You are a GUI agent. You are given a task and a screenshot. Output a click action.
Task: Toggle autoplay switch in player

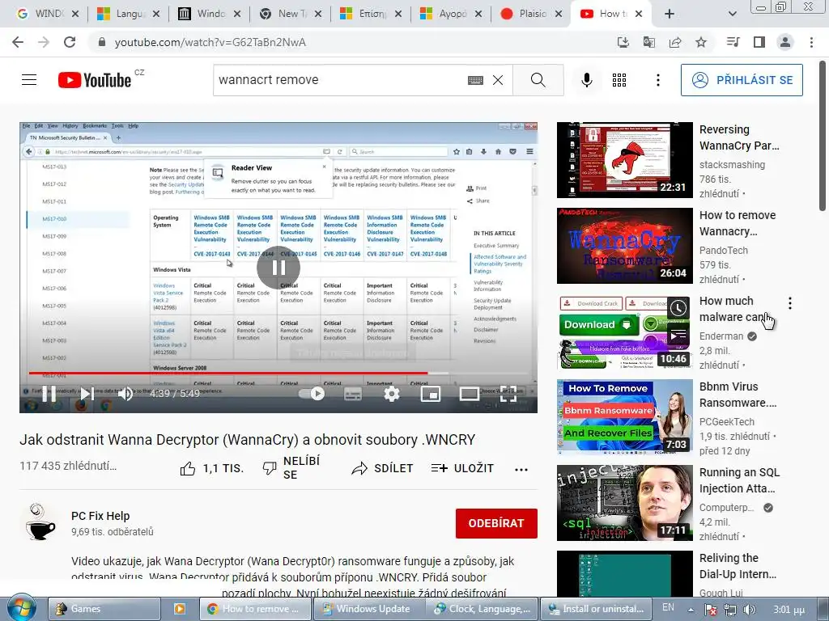[312, 394]
